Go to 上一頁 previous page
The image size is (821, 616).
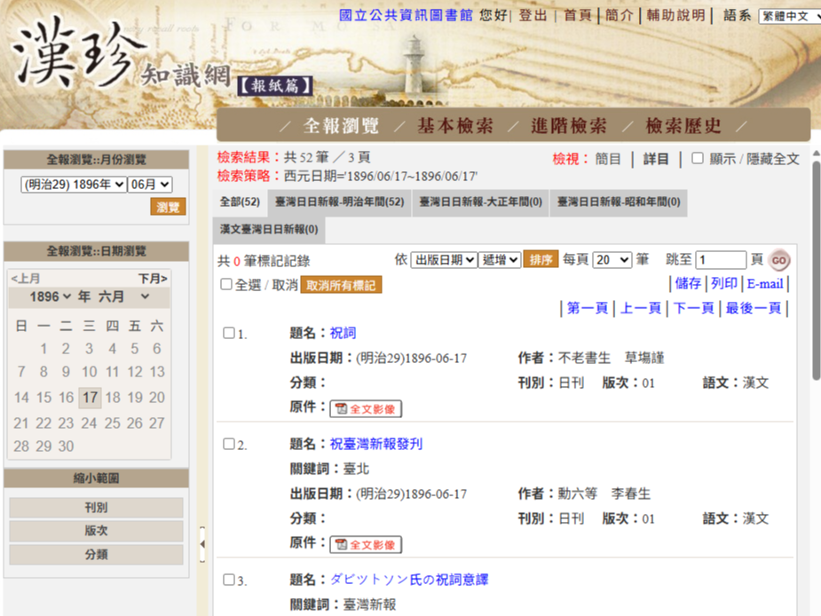641,308
